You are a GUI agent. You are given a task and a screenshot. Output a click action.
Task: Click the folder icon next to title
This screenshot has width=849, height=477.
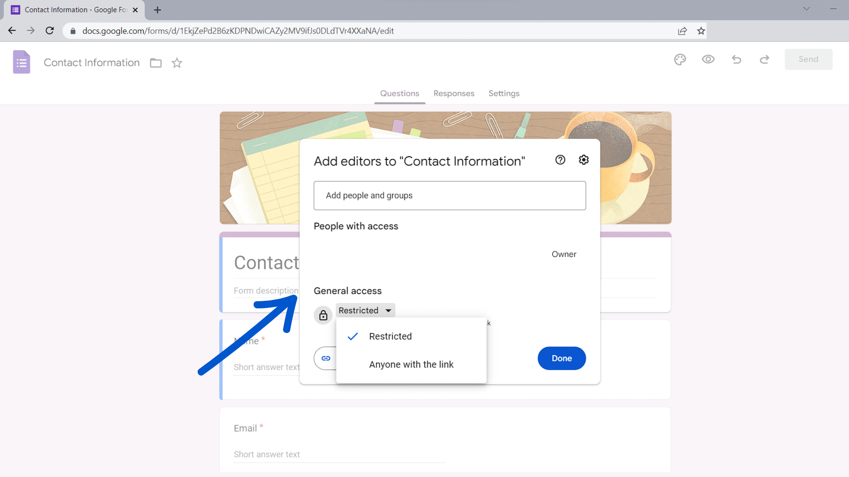tap(156, 62)
